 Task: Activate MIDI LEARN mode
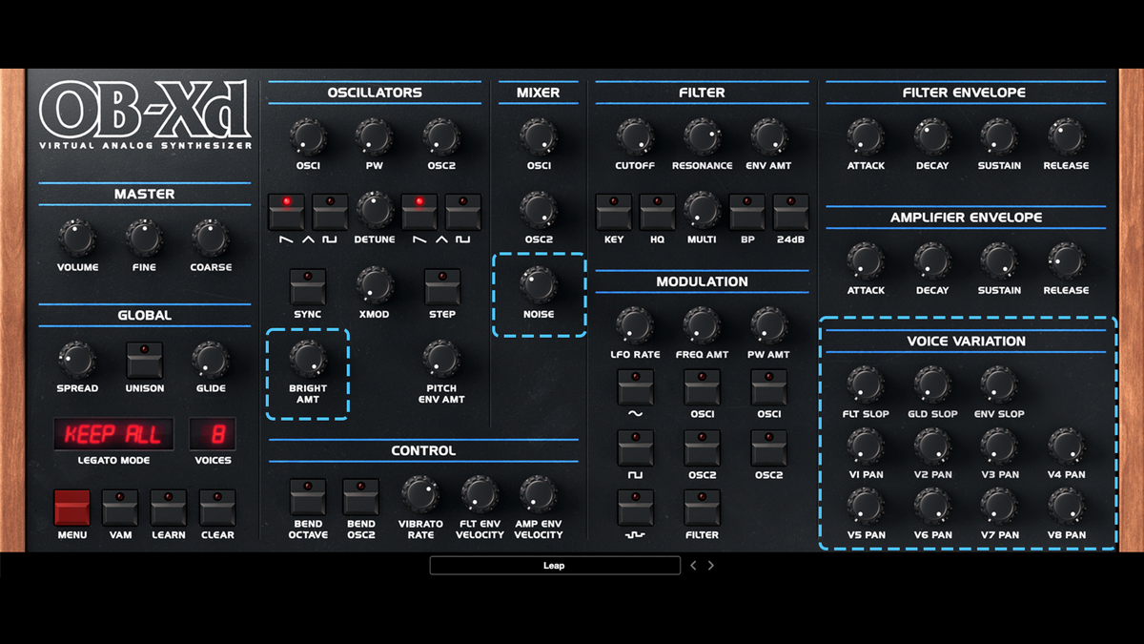click(169, 507)
